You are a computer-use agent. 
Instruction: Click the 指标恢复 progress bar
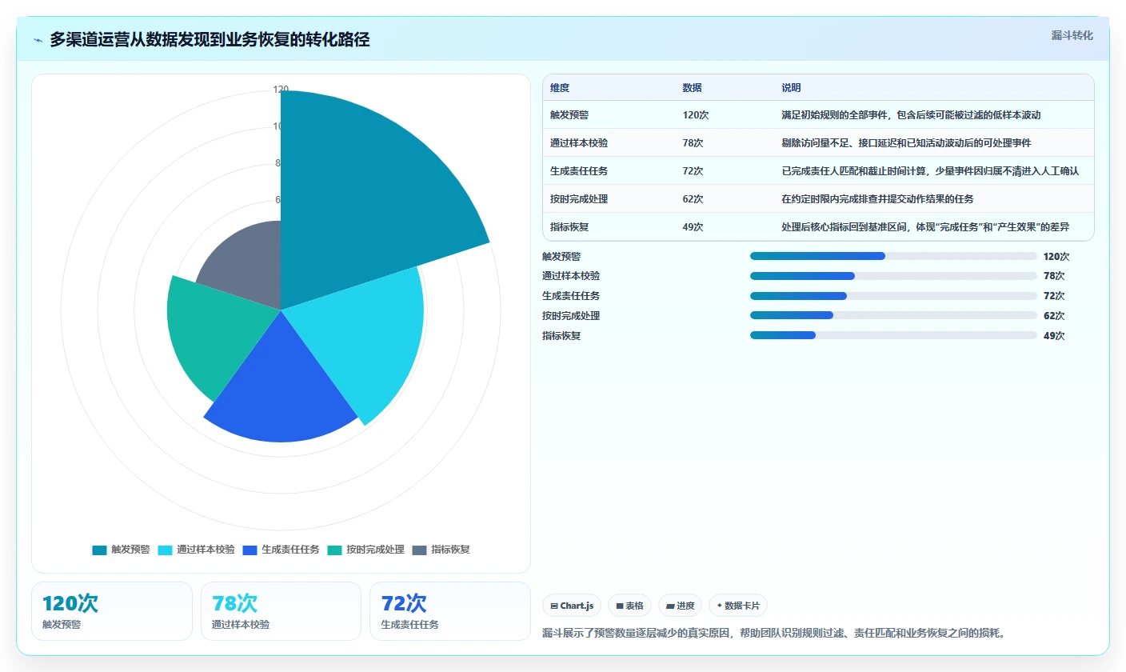pos(893,336)
